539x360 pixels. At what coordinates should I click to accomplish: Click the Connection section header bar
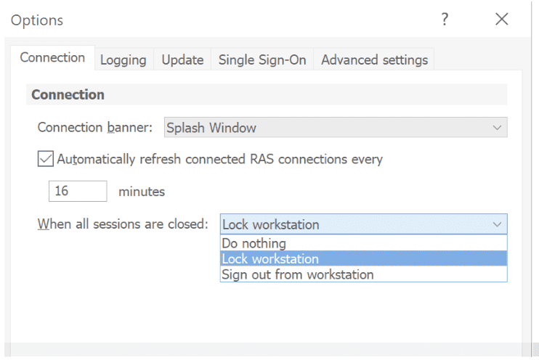coord(267,95)
